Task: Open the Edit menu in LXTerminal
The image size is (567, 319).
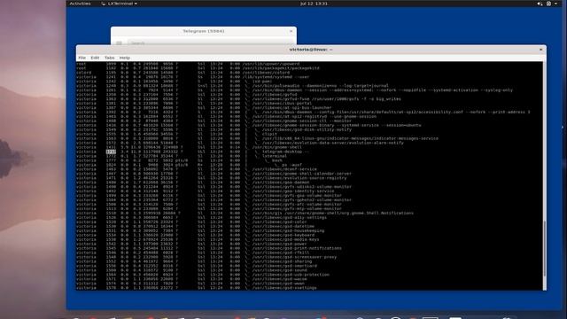Action: tap(95, 58)
